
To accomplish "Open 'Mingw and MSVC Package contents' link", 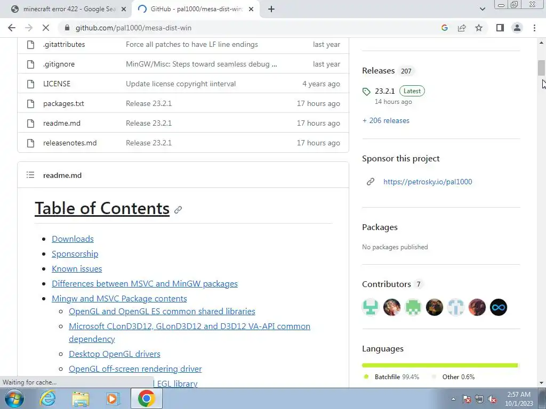I will (119, 299).
